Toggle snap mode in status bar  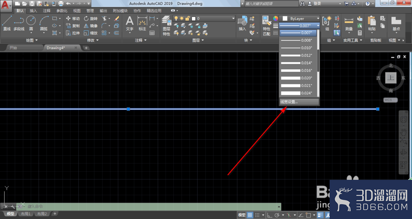tap(257, 215)
